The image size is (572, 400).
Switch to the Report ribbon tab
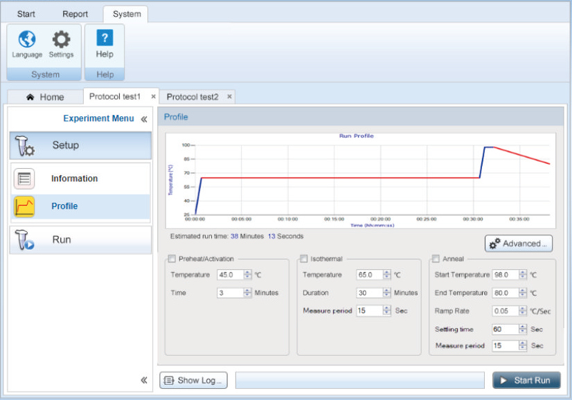pyautogui.click(x=75, y=14)
